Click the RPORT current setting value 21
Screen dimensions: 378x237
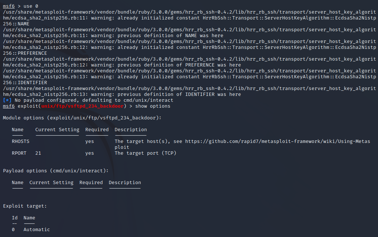coord(38,153)
